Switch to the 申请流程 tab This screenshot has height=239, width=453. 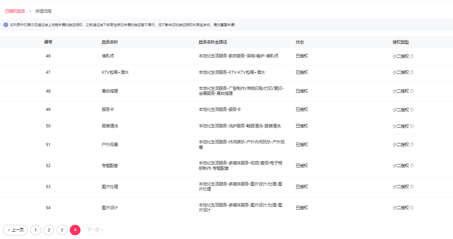(x=43, y=11)
